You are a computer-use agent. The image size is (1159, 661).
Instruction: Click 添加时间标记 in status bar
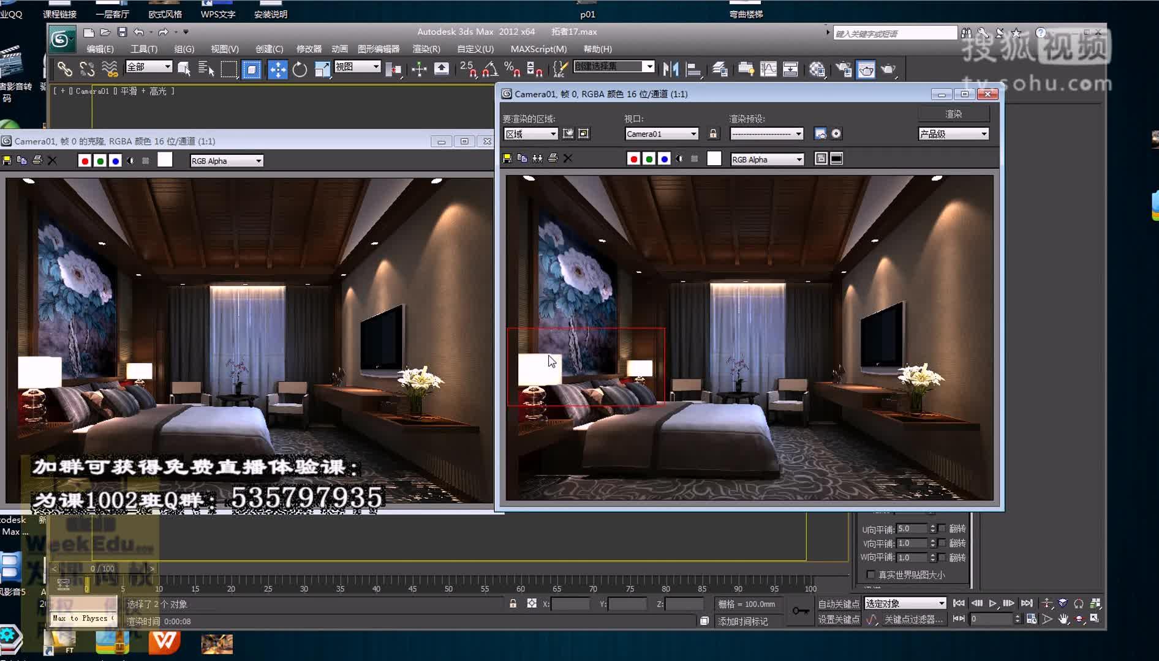(742, 621)
